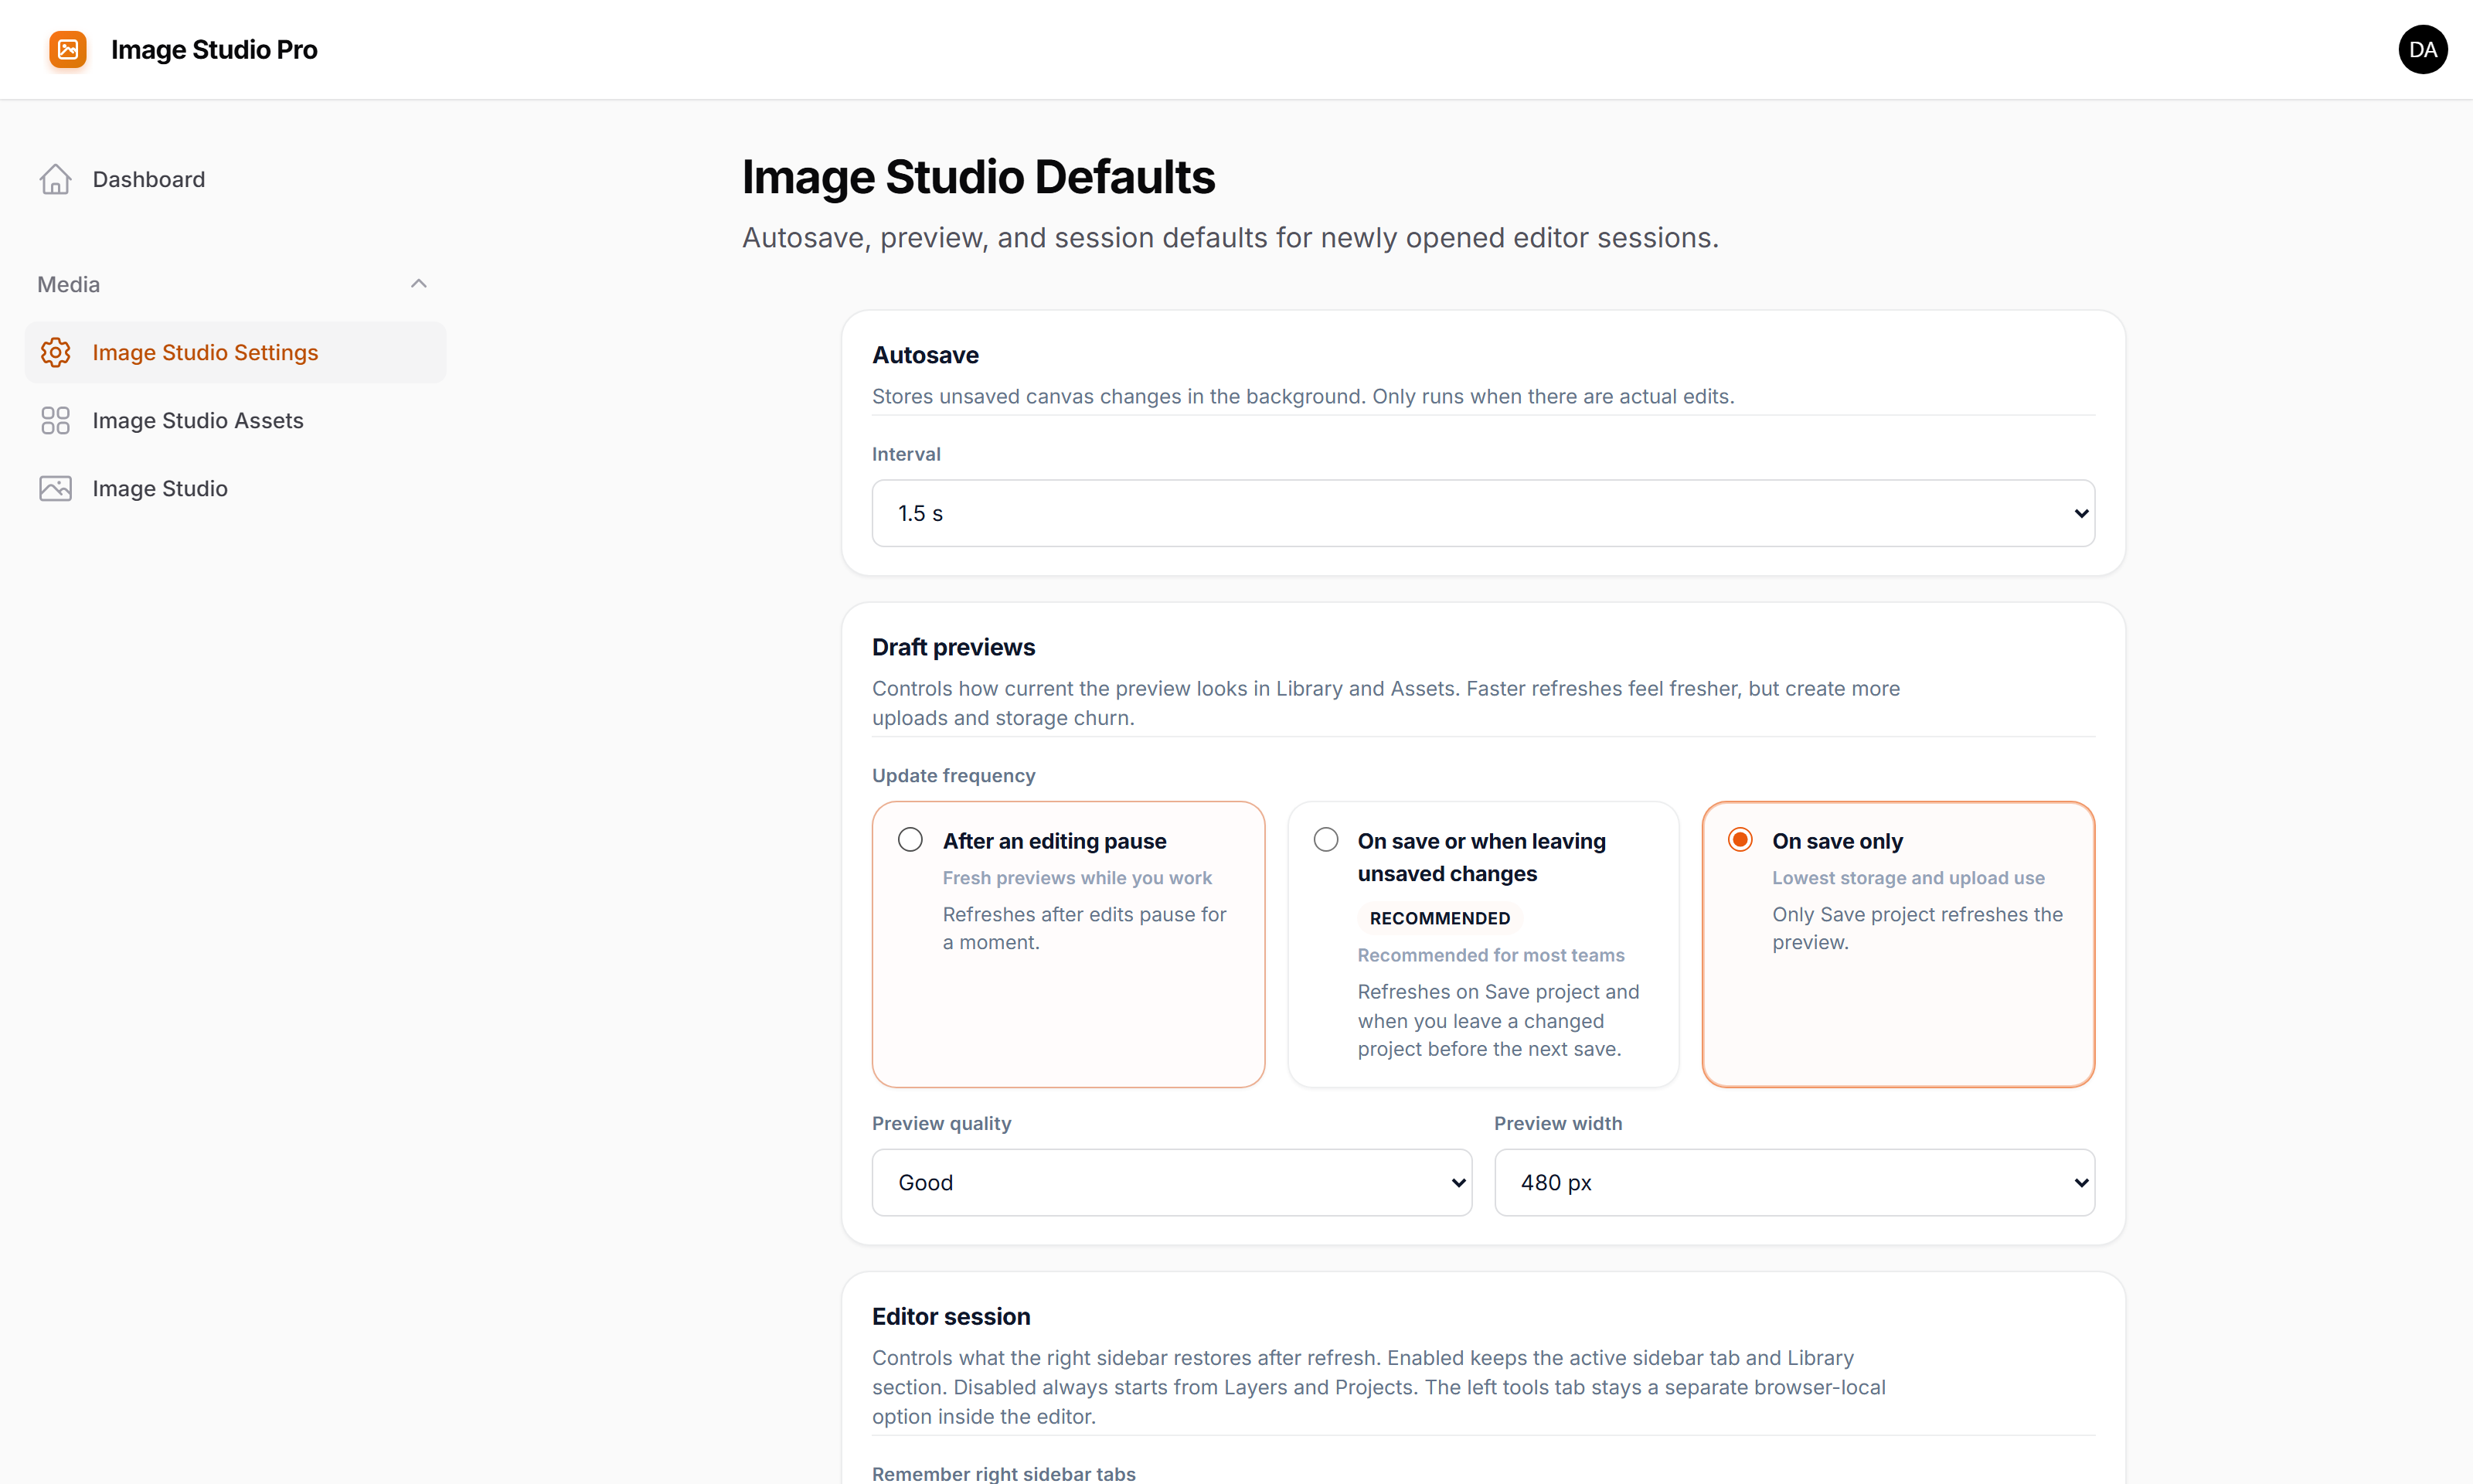This screenshot has width=2473, height=1484.
Task: Click the grid icon beside Image Studio Assets
Action: [55, 420]
